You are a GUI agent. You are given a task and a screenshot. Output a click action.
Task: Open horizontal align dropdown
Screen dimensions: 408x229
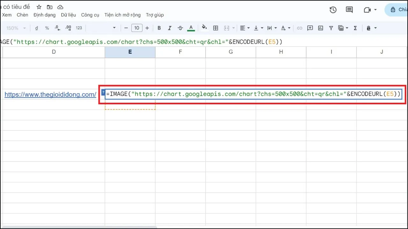point(244,28)
